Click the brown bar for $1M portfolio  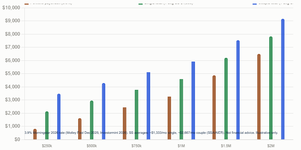[169, 118]
